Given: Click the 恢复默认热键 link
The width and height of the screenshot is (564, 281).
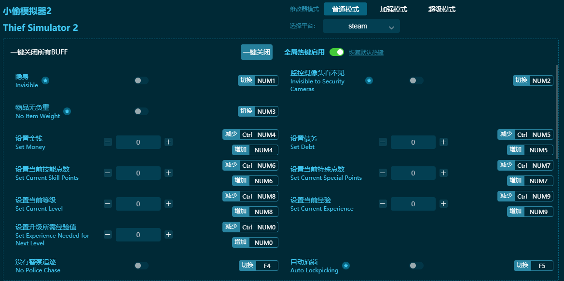Looking at the screenshot, I should [366, 53].
